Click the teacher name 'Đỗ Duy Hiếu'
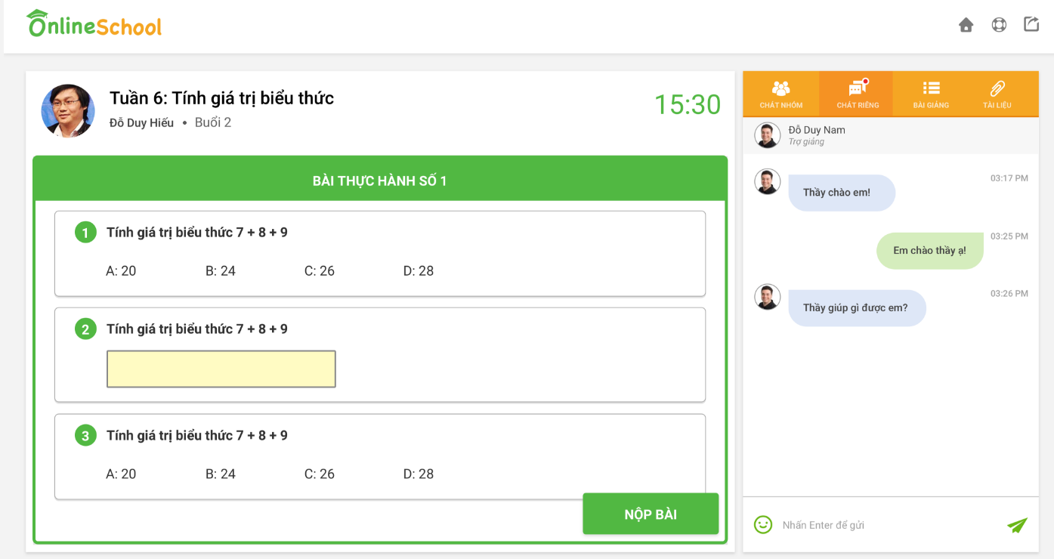 click(141, 123)
